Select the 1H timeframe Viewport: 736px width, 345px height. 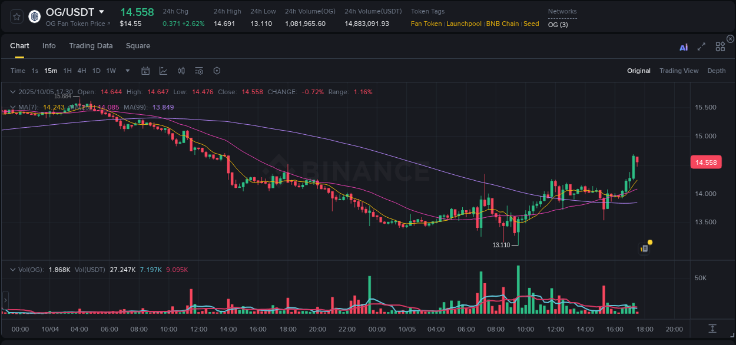[68, 70]
